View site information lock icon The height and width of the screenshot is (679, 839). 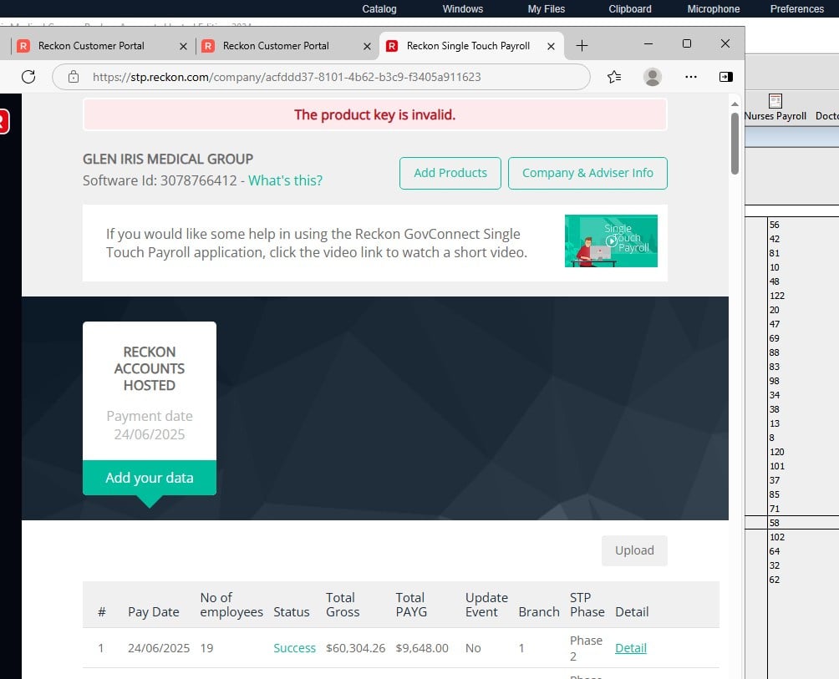pyautogui.click(x=74, y=77)
